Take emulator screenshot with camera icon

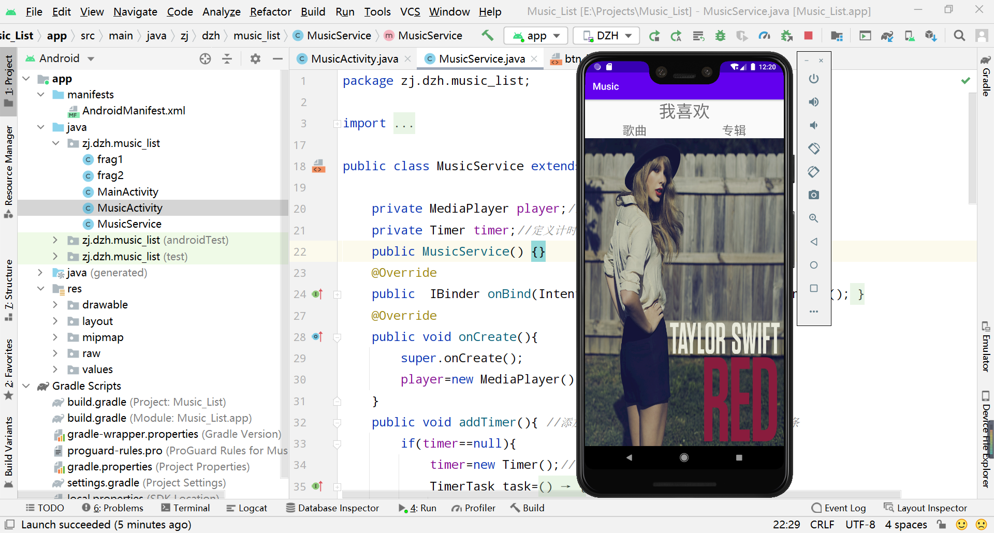(x=814, y=195)
